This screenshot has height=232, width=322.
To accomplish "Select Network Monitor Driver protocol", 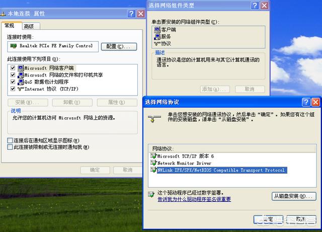I will pyautogui.click(x=184, y=163).
